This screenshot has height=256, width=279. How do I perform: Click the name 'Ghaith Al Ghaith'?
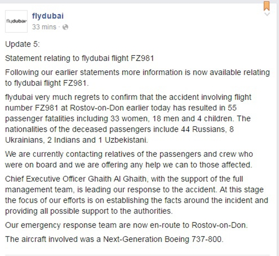(x=118, y=179)
